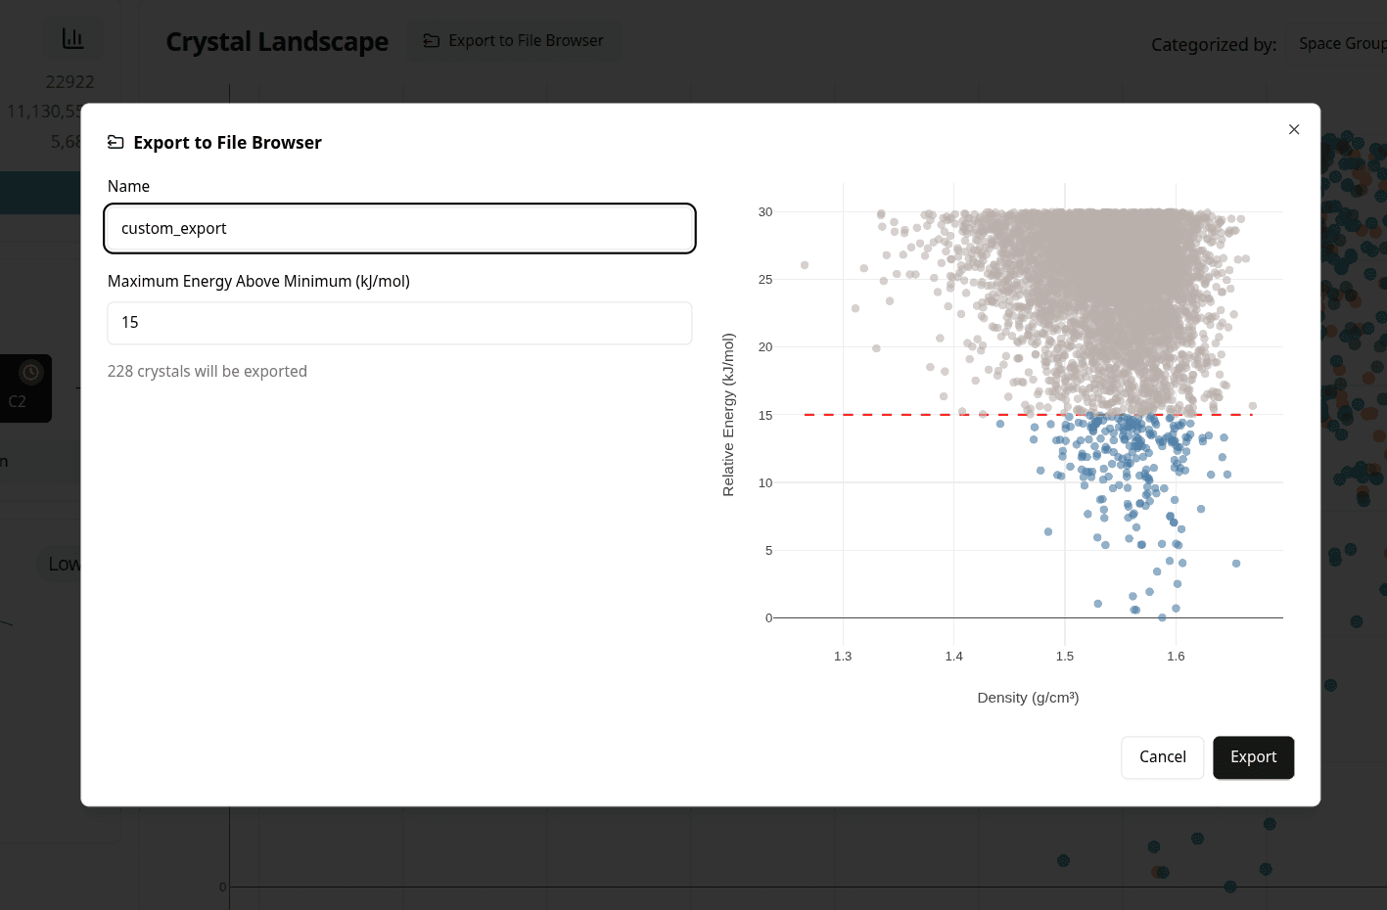Click the Crystal Landscape heading
This screenshot has height=910, width=1387.
(x=277, y=42)
